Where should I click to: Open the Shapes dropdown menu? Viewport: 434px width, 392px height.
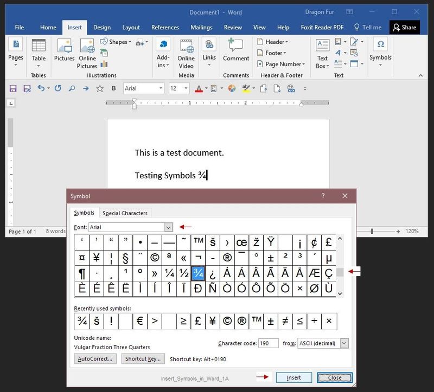pos(117,42)
